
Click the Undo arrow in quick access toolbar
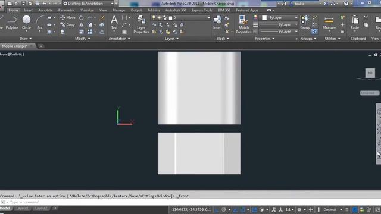click(x=44, y=4)
